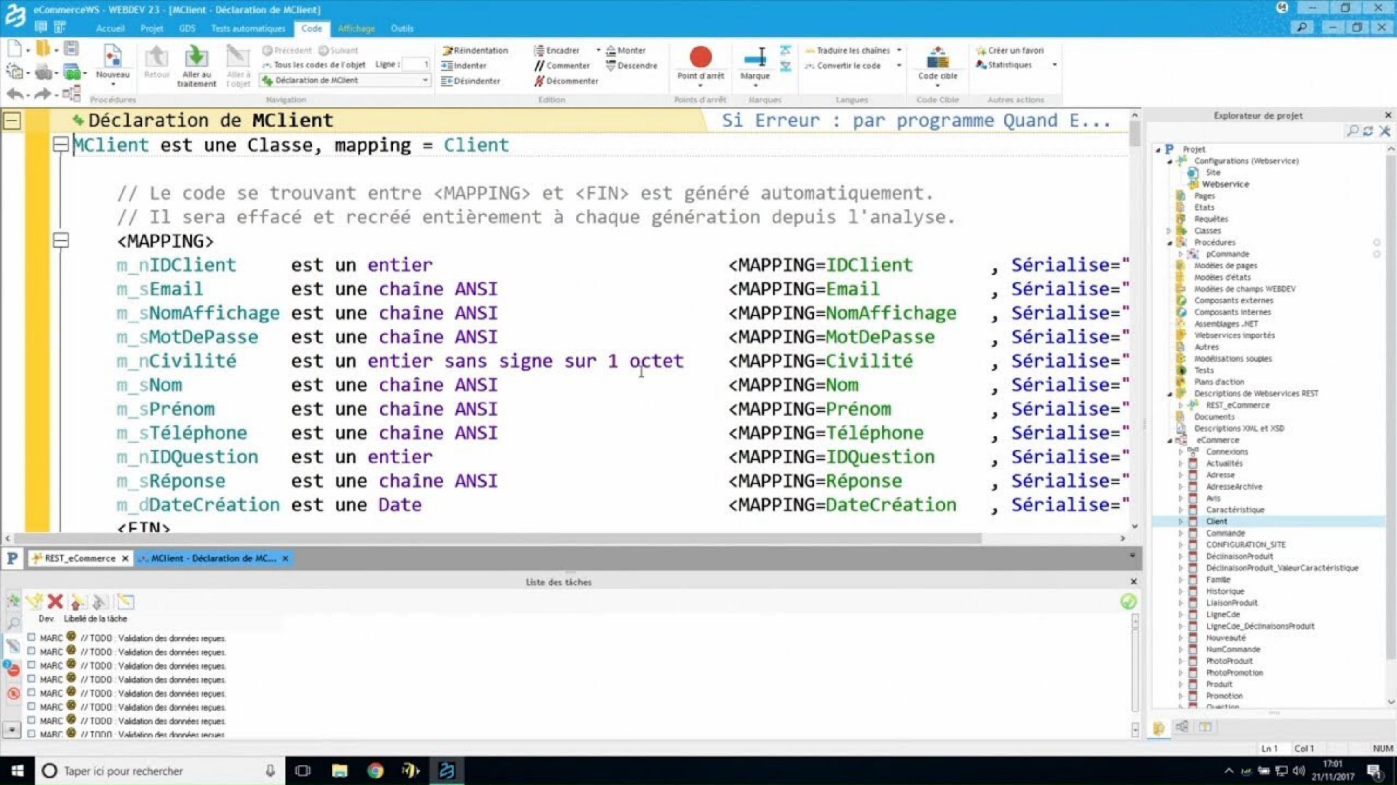Expand the Commande tree node

pyautogui.click(x=1180, y=533)
